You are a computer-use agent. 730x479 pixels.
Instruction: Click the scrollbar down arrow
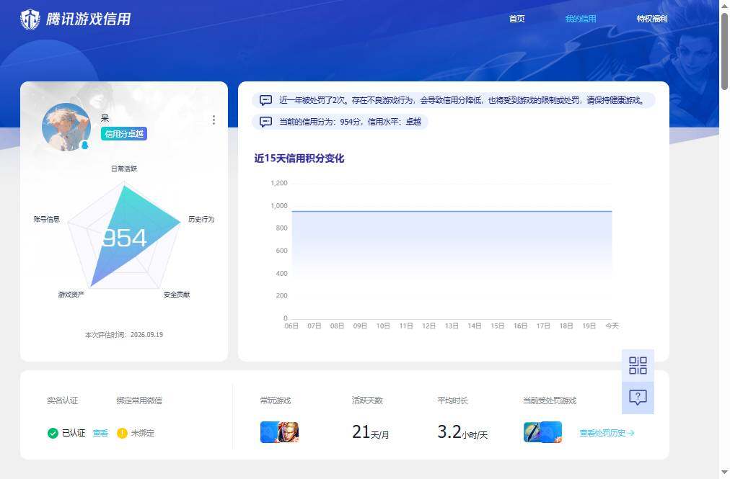[x=724, y=473]
